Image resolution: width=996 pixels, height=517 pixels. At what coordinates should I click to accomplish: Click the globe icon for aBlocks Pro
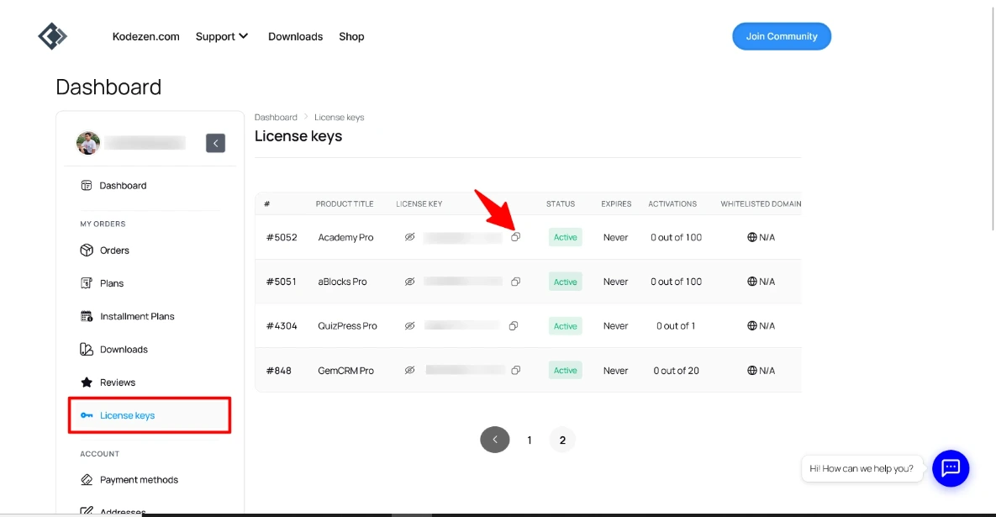coord(752,282)
